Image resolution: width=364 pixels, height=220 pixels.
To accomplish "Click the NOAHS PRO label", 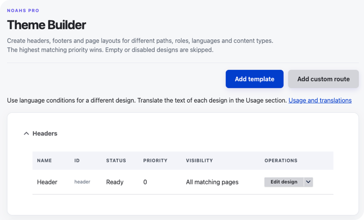I will [x=23, y=10].
